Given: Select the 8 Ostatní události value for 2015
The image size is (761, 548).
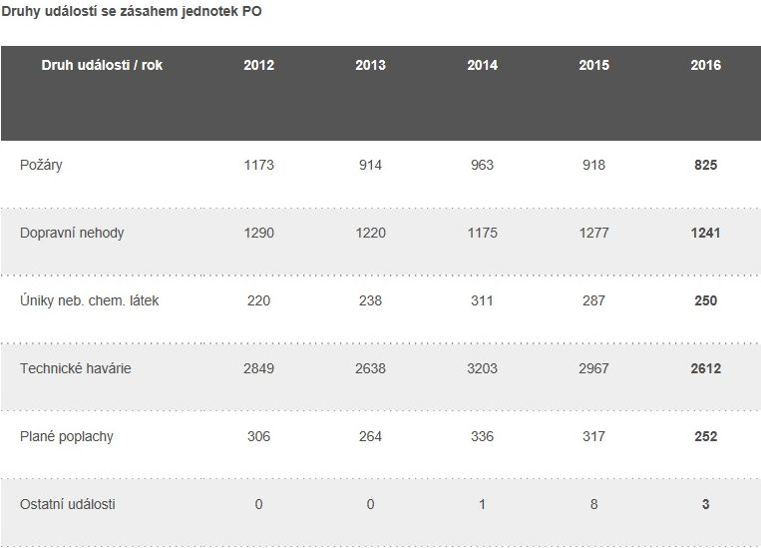Looking at the screenshot, I should pyautogui.click(x=593, y=504).
